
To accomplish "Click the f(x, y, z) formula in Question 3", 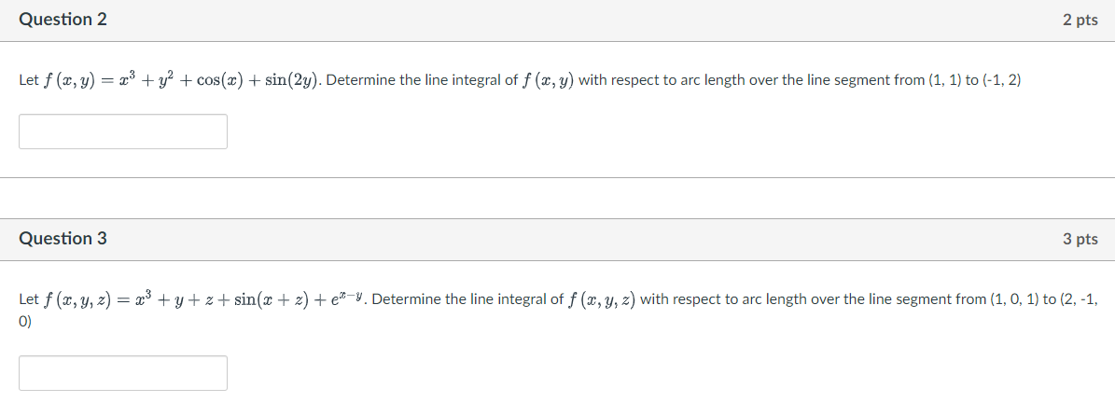I will point(203,298).
